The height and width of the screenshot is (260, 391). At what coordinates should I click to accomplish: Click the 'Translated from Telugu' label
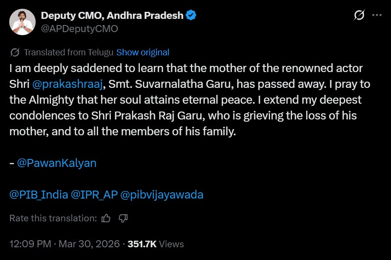[x=69, y=53]
